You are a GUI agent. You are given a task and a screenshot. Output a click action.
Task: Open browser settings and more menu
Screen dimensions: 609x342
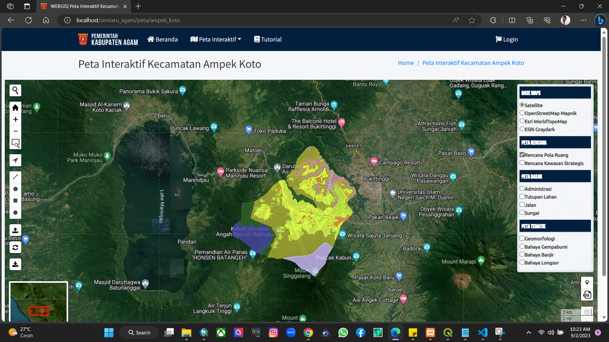[x=583, y=20]
